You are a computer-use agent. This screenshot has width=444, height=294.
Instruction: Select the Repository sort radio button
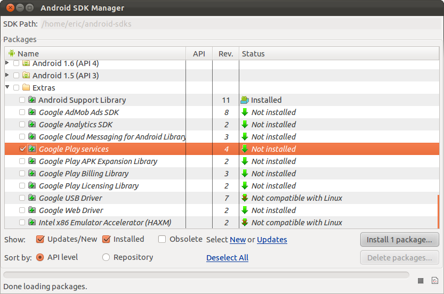coord(106,257)
